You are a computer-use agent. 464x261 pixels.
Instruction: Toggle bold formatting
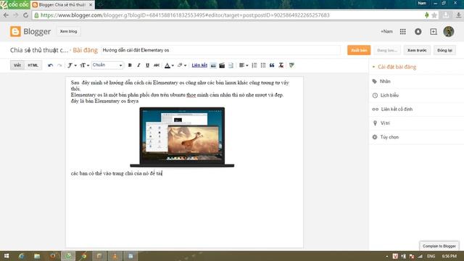point(130,65)
